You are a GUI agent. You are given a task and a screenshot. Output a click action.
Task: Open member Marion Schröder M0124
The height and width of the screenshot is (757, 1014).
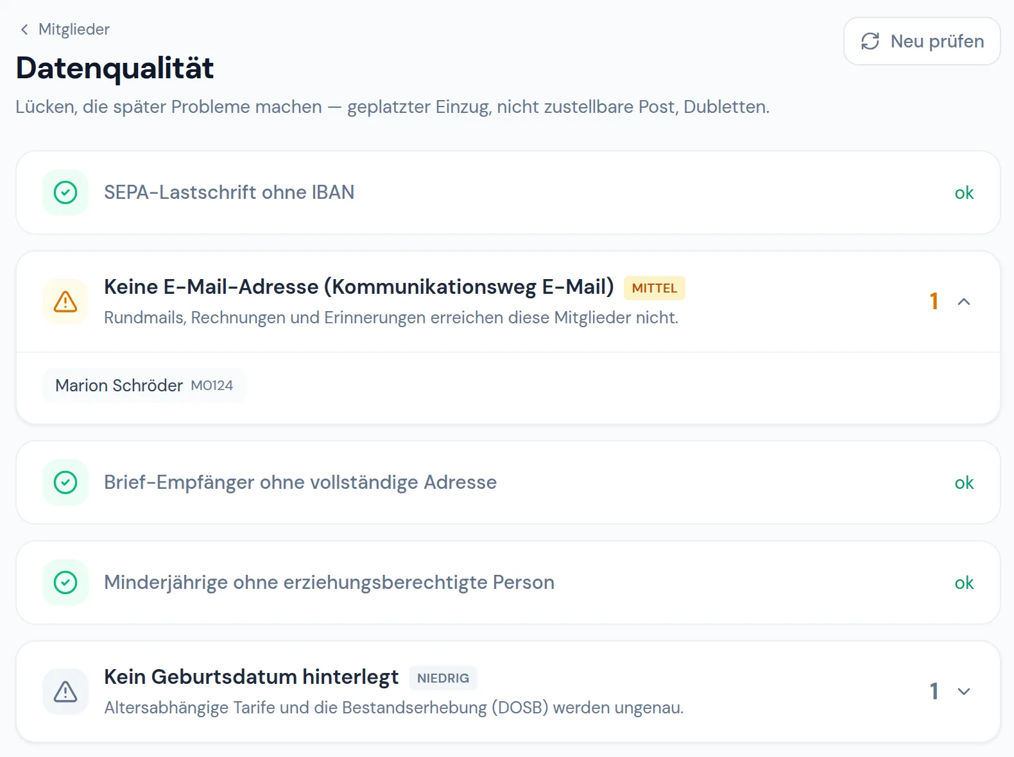click(x=144, y=386)
